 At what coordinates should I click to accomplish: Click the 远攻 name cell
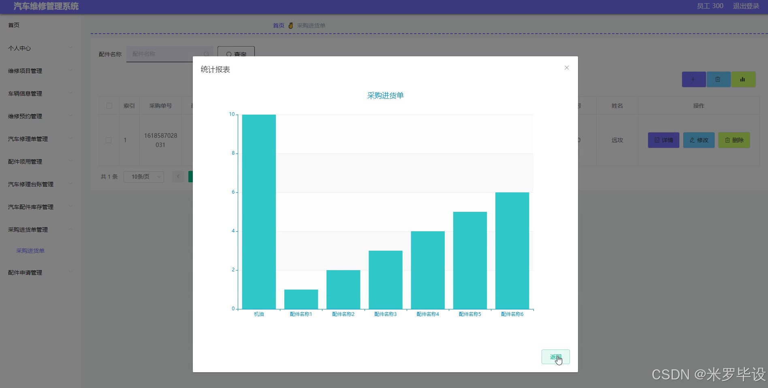(617, 140)
